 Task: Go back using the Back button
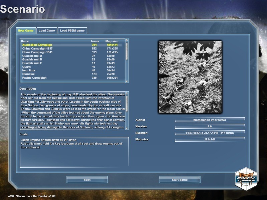pyautogui.click(x=87, y=180)
